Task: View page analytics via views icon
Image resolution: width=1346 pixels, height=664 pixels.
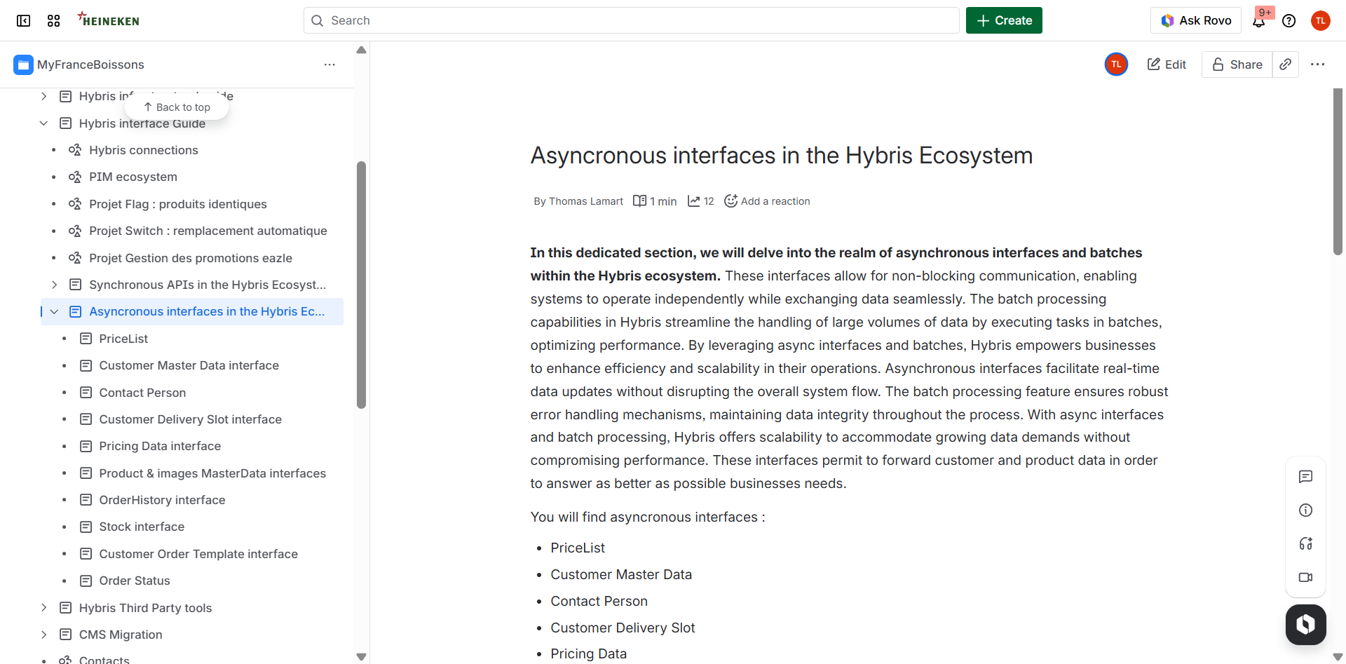Action: pos(700,201)
